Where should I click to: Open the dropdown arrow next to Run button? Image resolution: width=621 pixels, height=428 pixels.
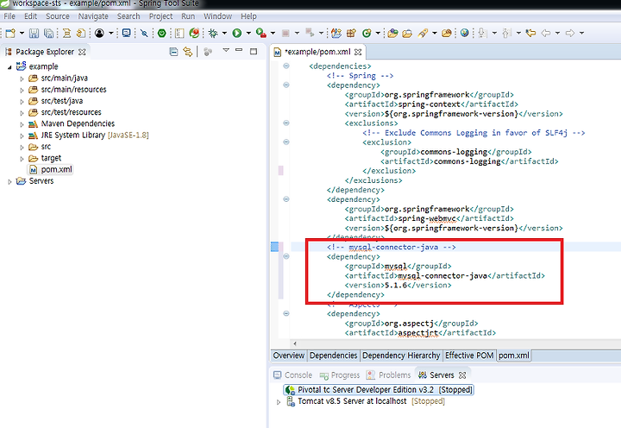(248, 34)
